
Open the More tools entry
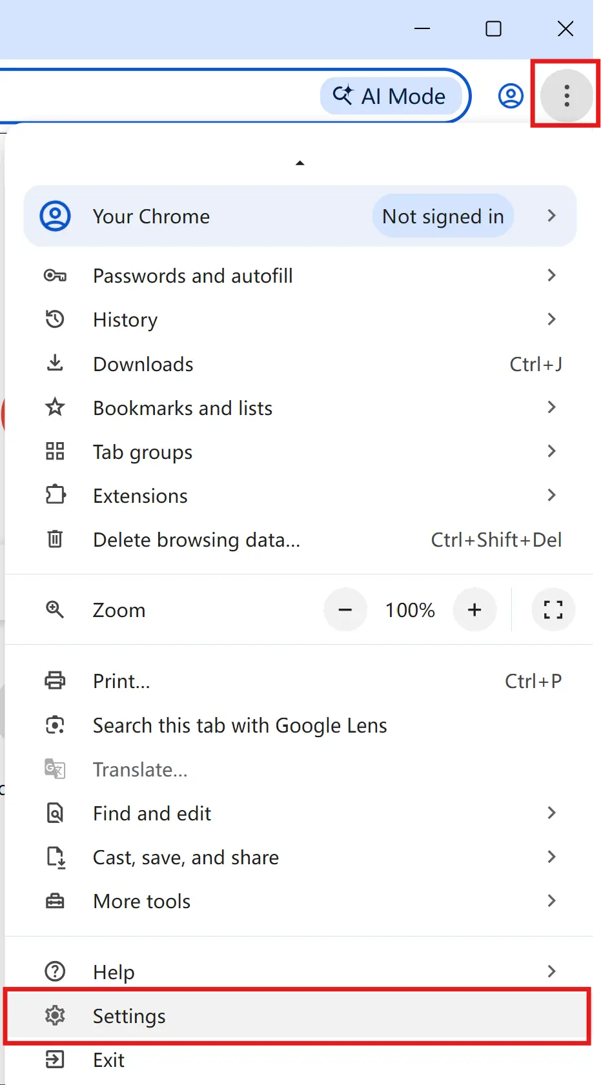coord(300,901)
